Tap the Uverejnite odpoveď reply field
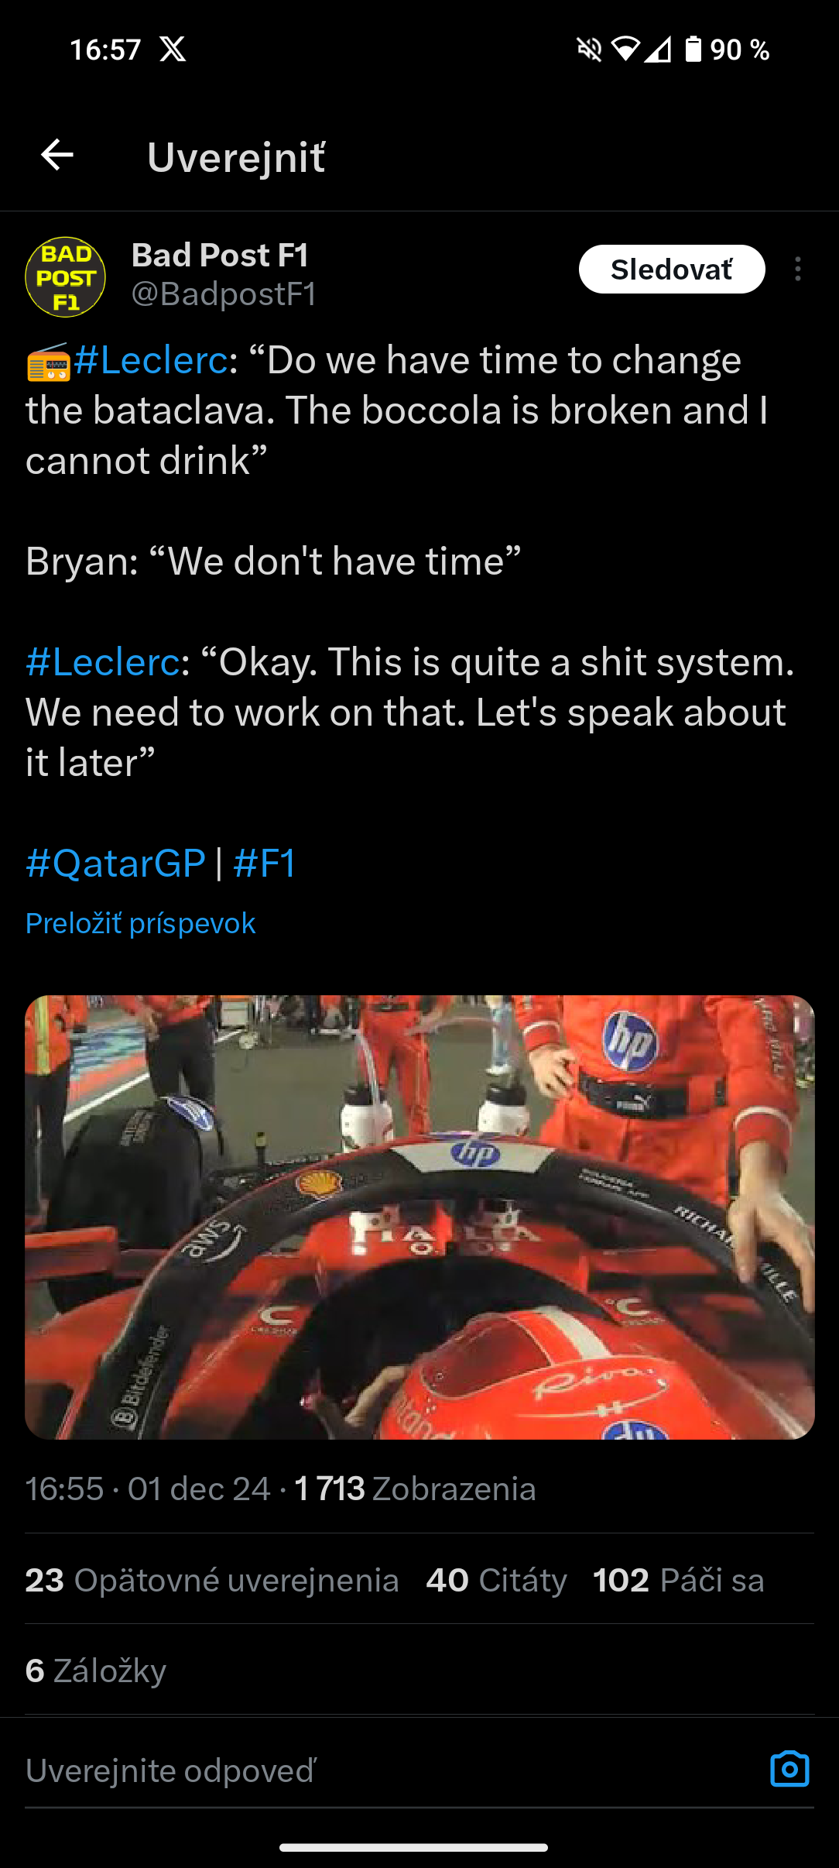 [x=387, y=1770]
